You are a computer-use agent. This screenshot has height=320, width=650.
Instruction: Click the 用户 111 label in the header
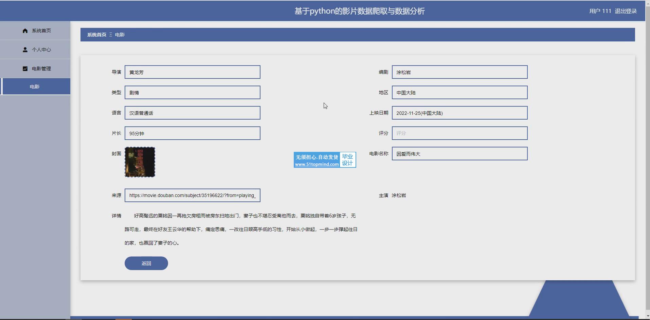(600, 11)
